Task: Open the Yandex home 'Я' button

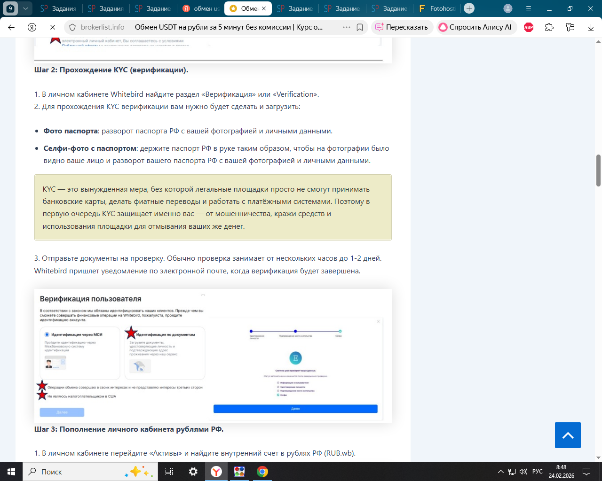Action: pyautogui.click(x=32, y=27)
